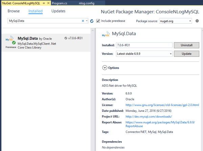Open the nlog.config document tab
Image resolution: width=203 pixels, height=151 pixels.
[x=87, y=3]
